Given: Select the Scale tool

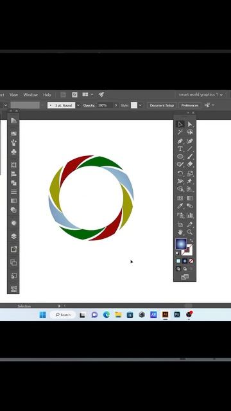Looking at the screenshot, I should point(190,173).
